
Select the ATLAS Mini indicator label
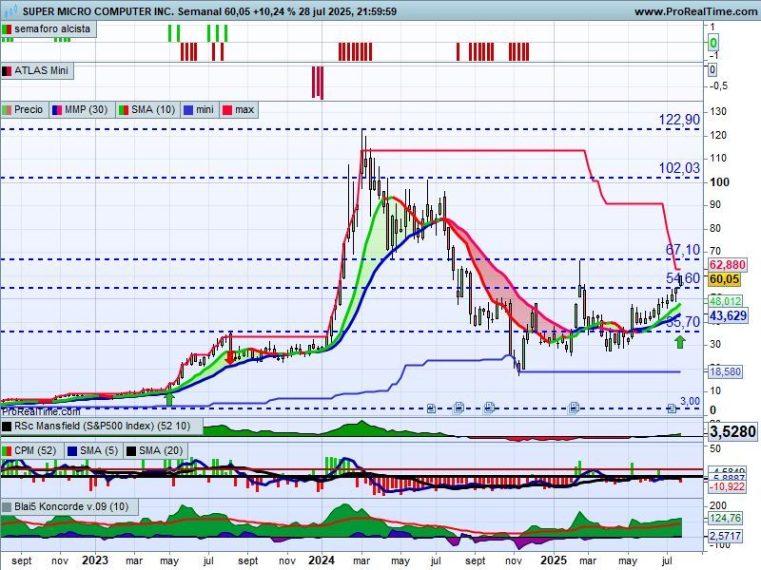[x=41, y=70]
